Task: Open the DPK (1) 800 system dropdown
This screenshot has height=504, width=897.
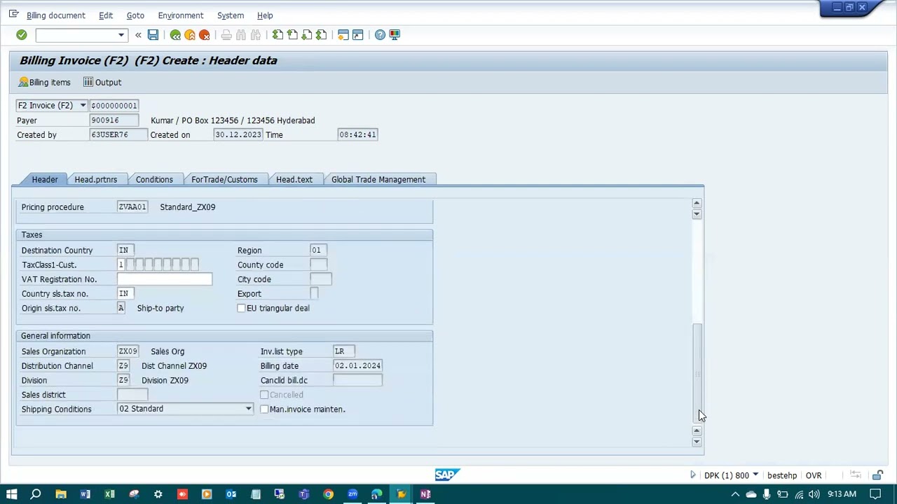Action: (x=755, y=476)
